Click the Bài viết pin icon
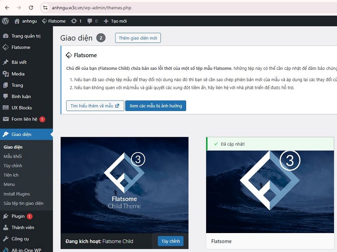 5,62
